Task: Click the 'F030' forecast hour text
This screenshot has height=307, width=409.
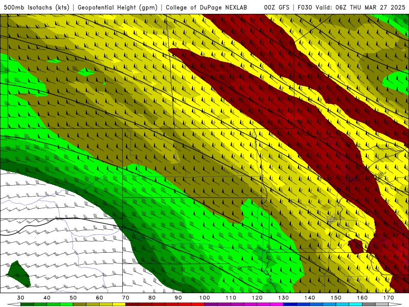Action: pos(305,7)
